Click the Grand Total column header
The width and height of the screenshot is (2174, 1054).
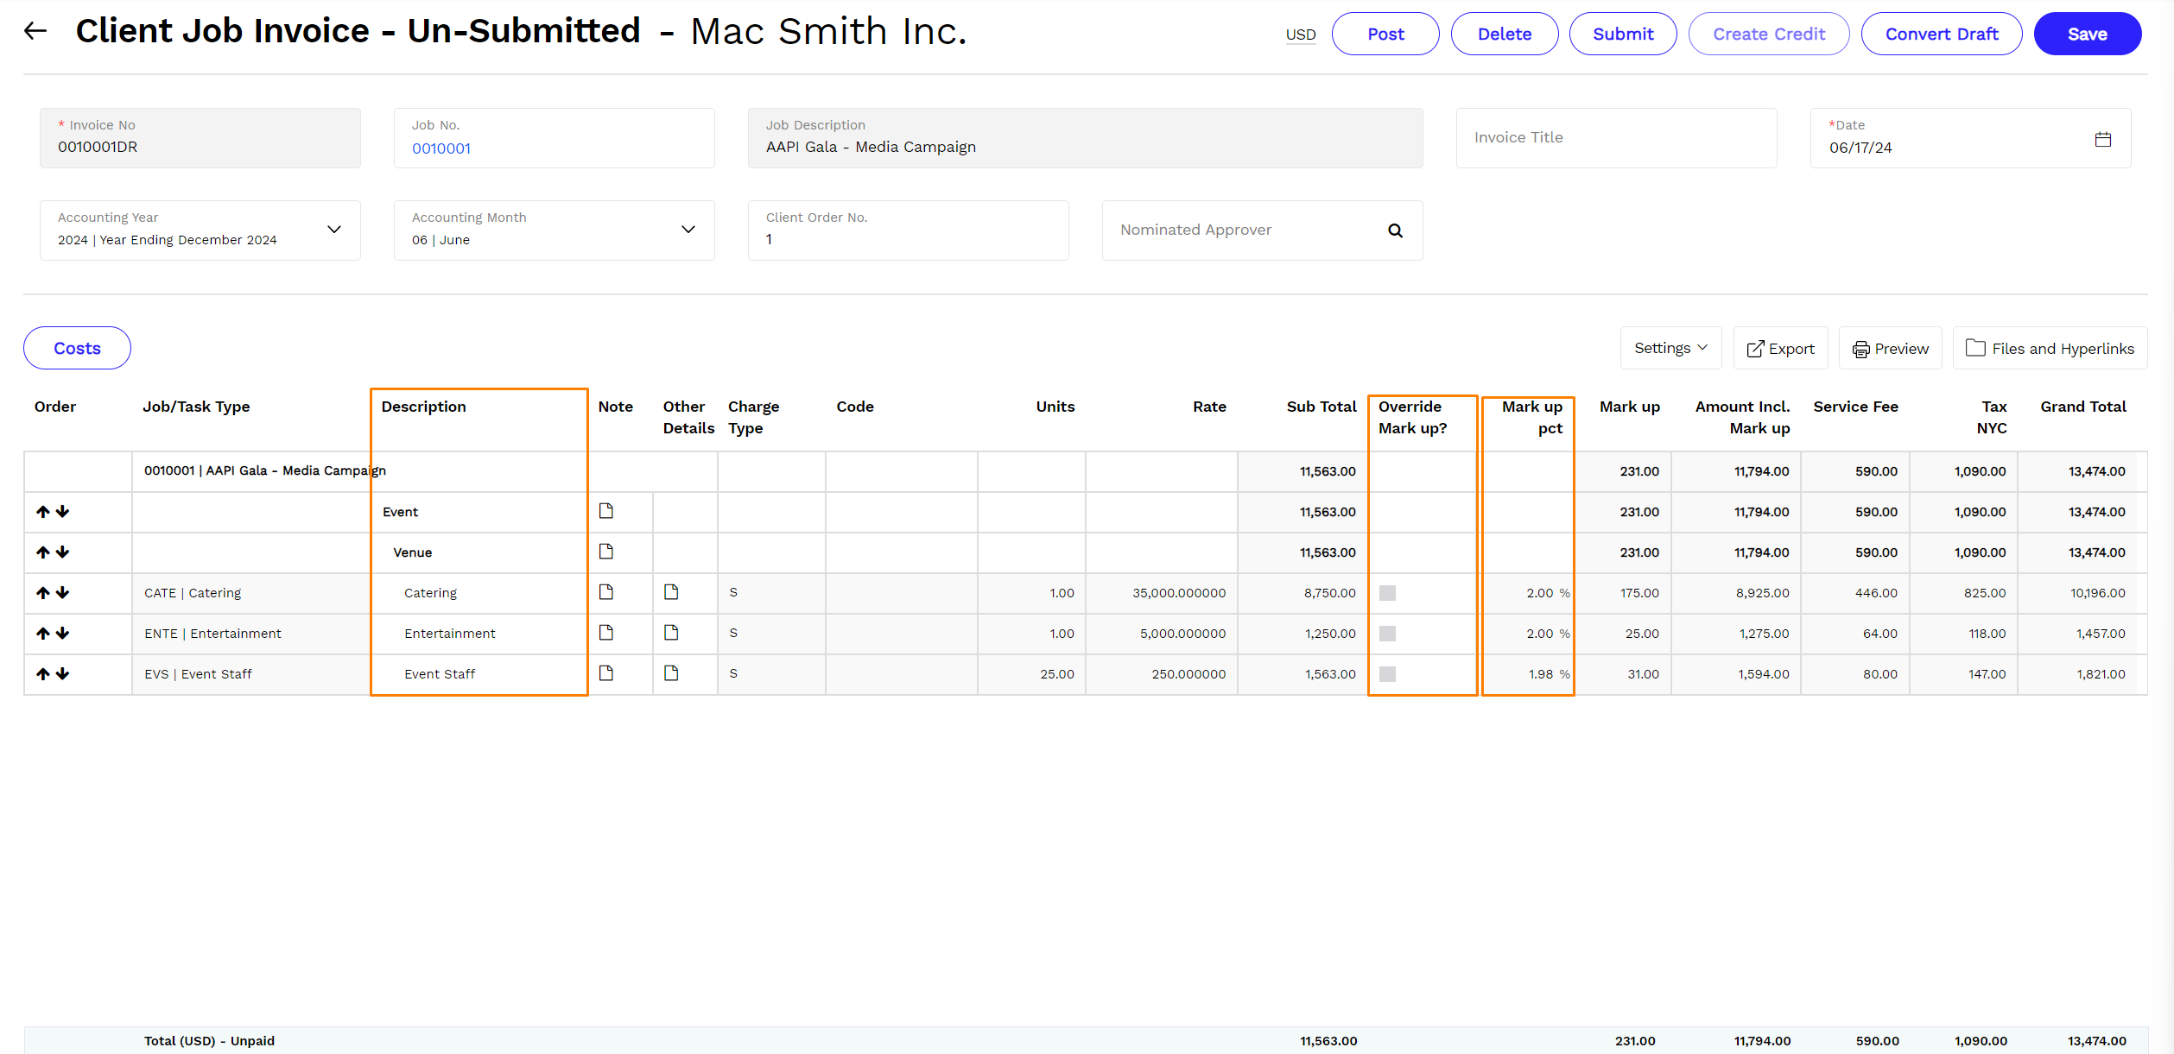2082,407
